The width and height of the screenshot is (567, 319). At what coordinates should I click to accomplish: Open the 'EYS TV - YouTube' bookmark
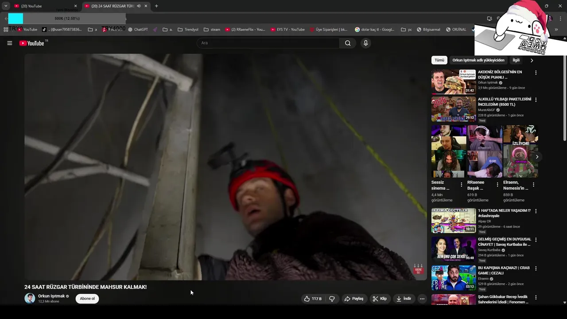[287, 30]
